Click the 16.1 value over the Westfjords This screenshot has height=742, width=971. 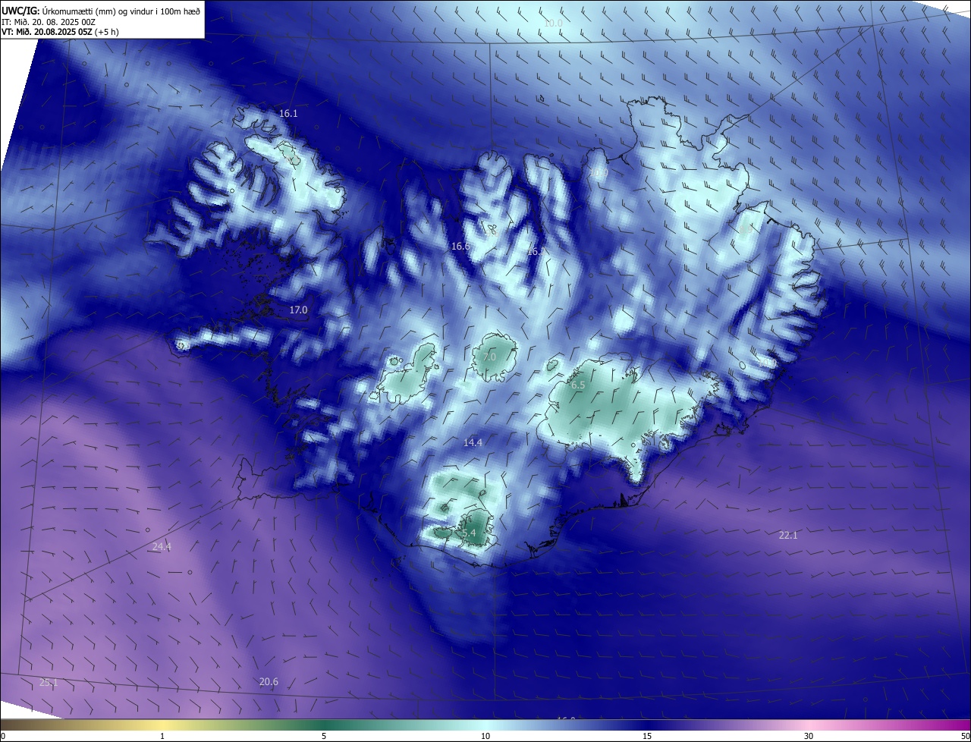tap(288, 114)
